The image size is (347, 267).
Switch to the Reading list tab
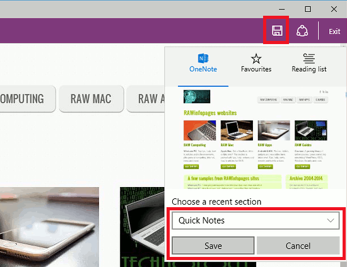coord(309,64)
